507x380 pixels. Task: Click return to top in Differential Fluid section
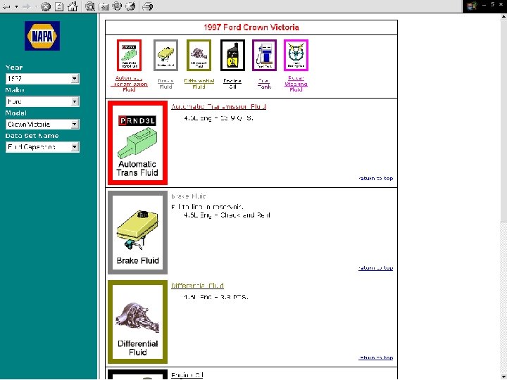(x=376, y=357)
